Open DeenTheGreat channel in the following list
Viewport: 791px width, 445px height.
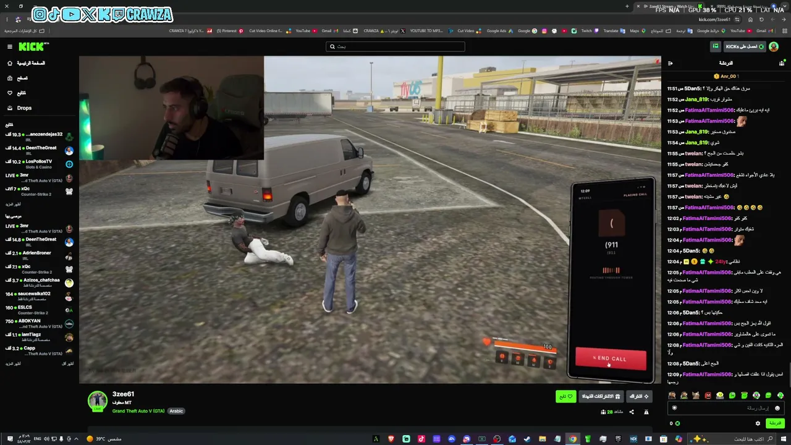pyautogui.click(x=38, y=150)
